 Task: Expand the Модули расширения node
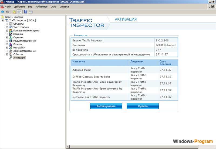point(6,41)
